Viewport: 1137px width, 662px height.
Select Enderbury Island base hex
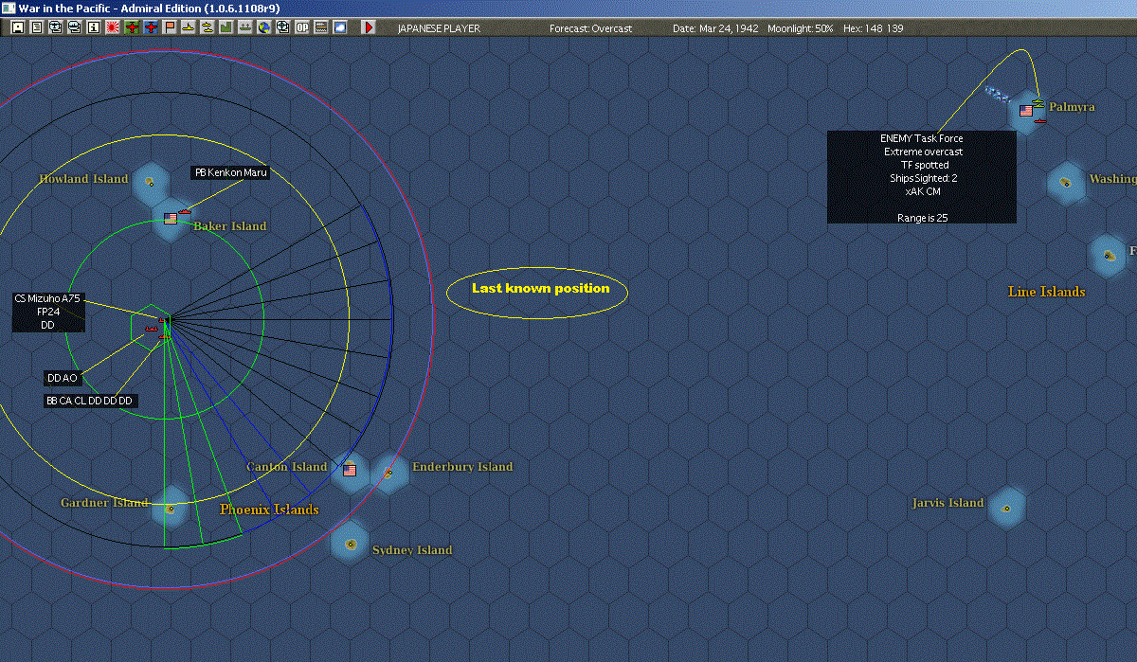(x=388, y=472)
